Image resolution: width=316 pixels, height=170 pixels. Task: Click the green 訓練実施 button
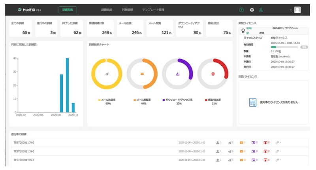(68, 9)
